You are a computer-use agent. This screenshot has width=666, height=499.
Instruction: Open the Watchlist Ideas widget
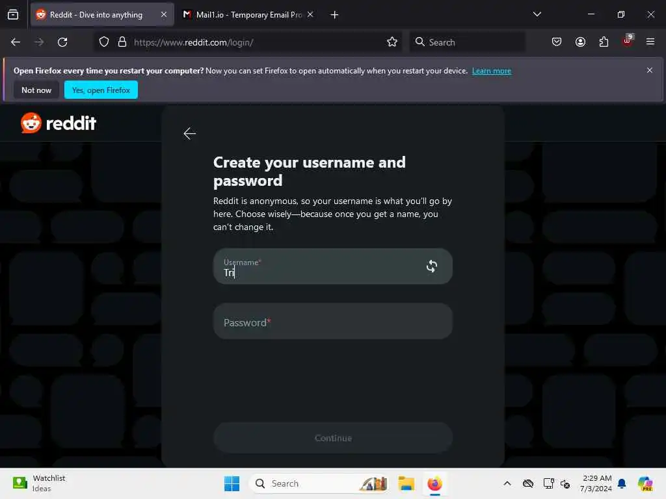coord(39,483)
